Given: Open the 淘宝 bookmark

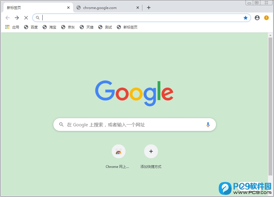Looking at the screenshot, I should point(50,27).
